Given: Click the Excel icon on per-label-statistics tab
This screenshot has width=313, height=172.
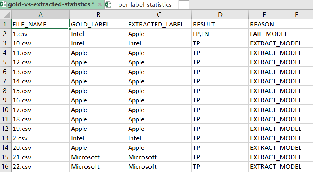Looking at the screenshot, I should pyautogui.click(x=108, y=4).
